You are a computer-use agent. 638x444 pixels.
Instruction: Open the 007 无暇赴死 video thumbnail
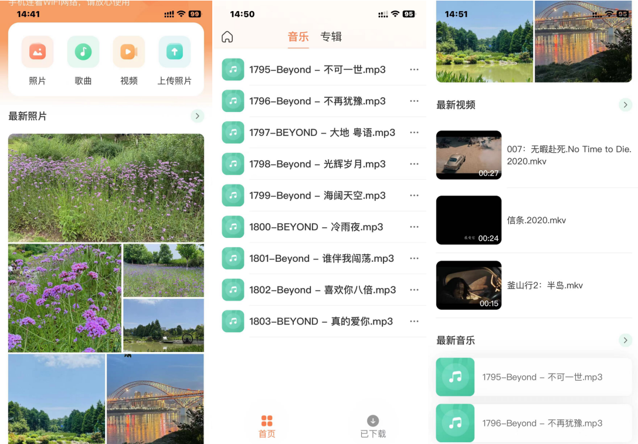tap(469, 155)
